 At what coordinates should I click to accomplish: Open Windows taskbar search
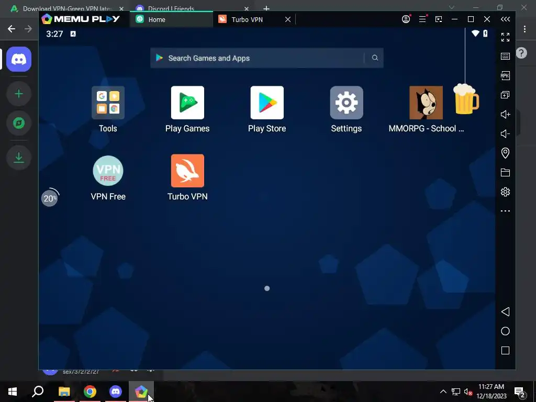click(x=38, y=392)
